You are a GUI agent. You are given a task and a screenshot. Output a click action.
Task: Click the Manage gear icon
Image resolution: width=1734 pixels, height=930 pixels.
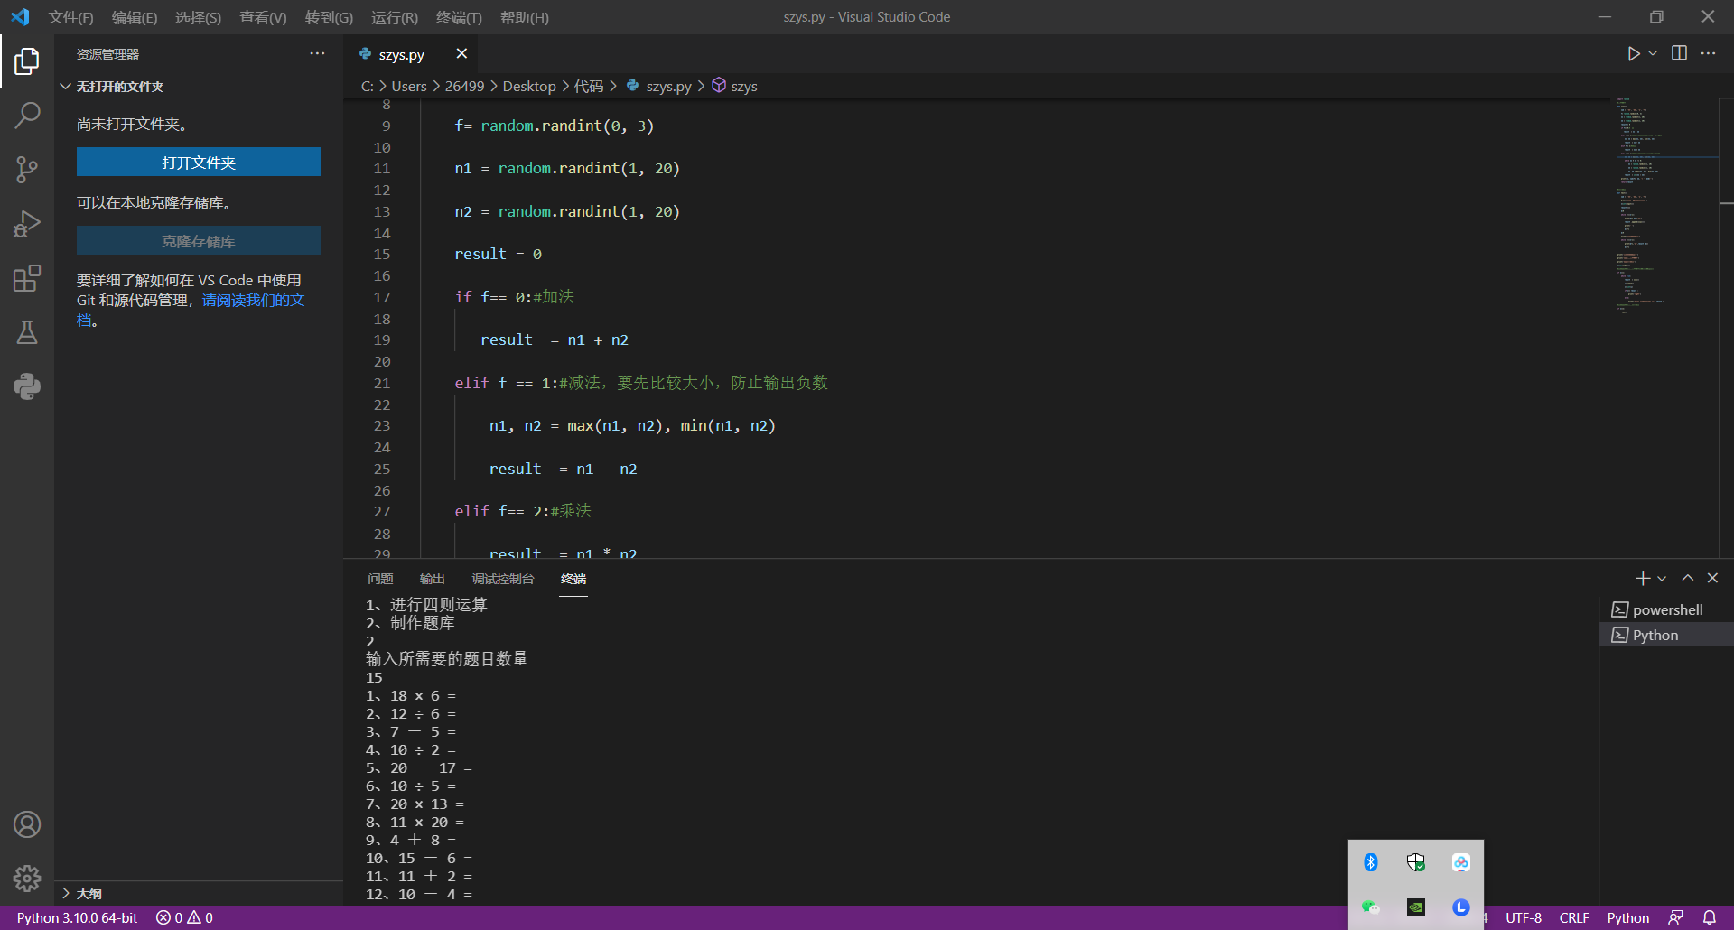pyautogui.click(x=27, y=878)
